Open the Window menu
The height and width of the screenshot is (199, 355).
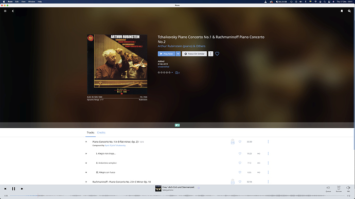click(x=31, y=2)
